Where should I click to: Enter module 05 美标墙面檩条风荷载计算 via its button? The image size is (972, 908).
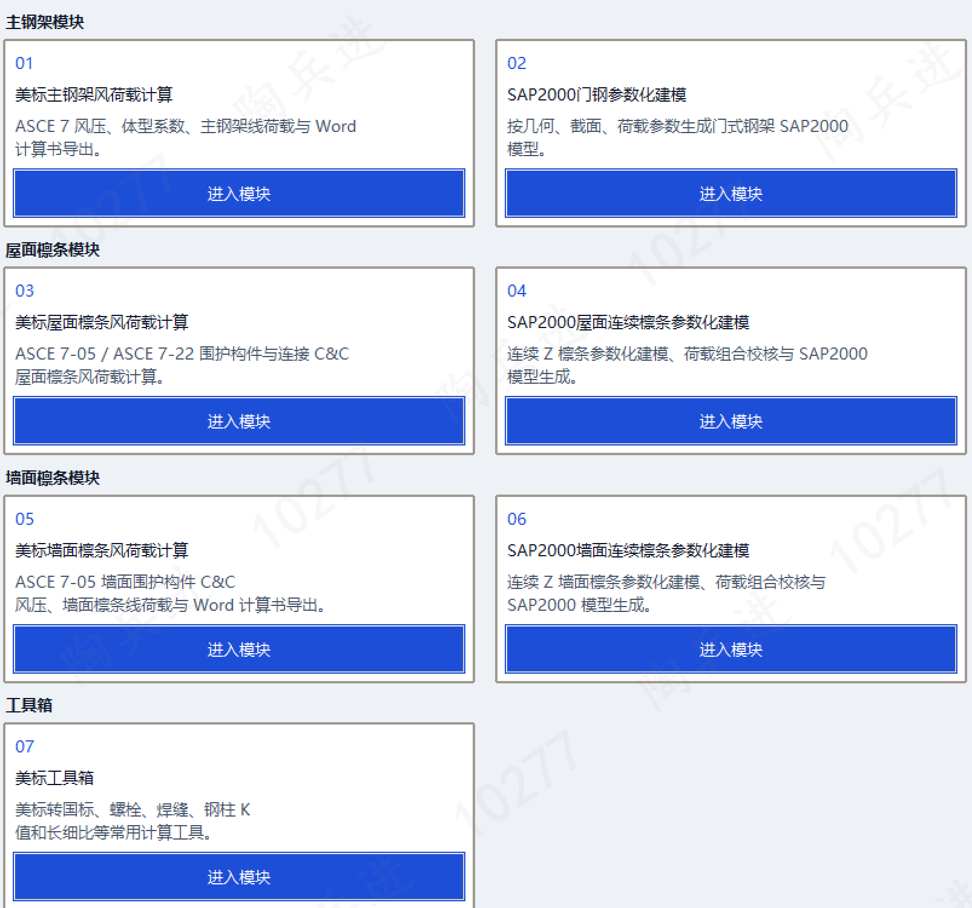[239, 649]
